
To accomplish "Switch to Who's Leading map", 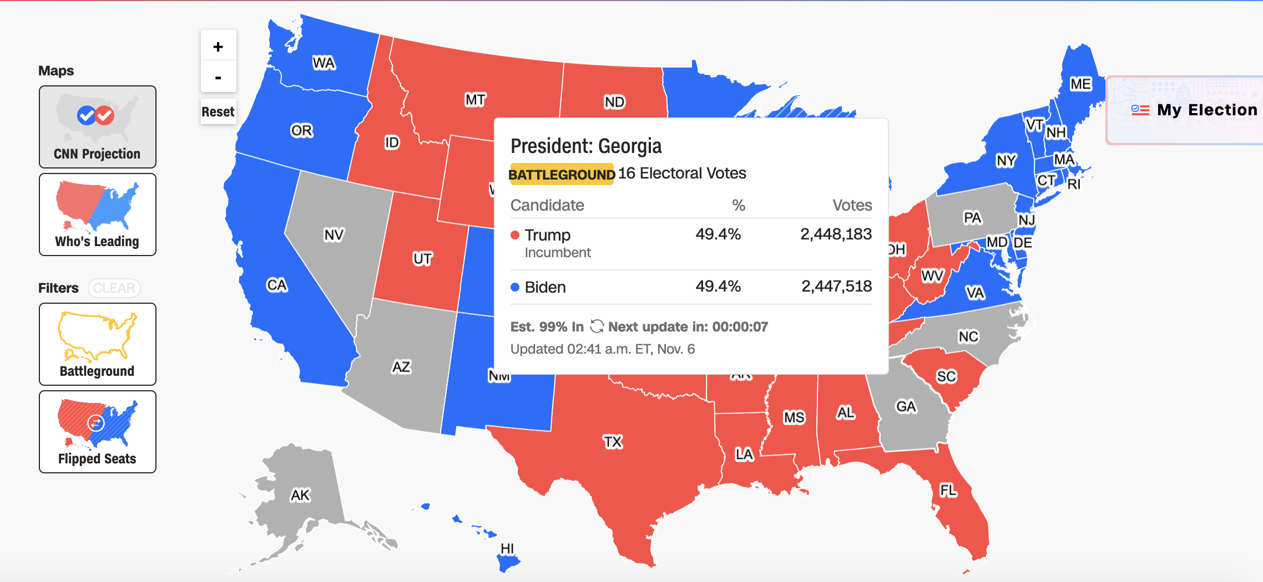I will pos(98,215).
